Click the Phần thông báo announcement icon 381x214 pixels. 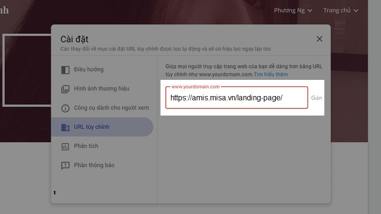(65, 165)
